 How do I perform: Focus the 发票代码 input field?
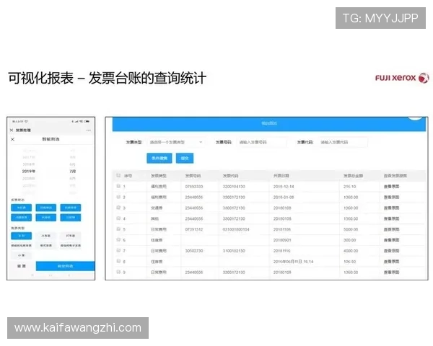(x=343, y=142)
